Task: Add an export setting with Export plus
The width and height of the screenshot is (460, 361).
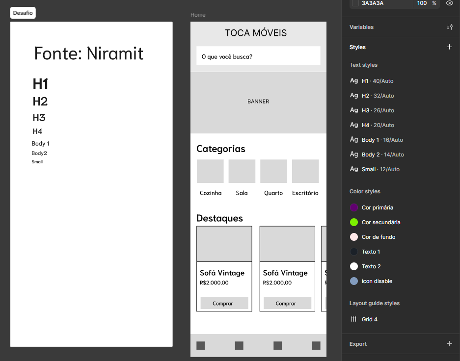Action: click(x=449, y=344)
